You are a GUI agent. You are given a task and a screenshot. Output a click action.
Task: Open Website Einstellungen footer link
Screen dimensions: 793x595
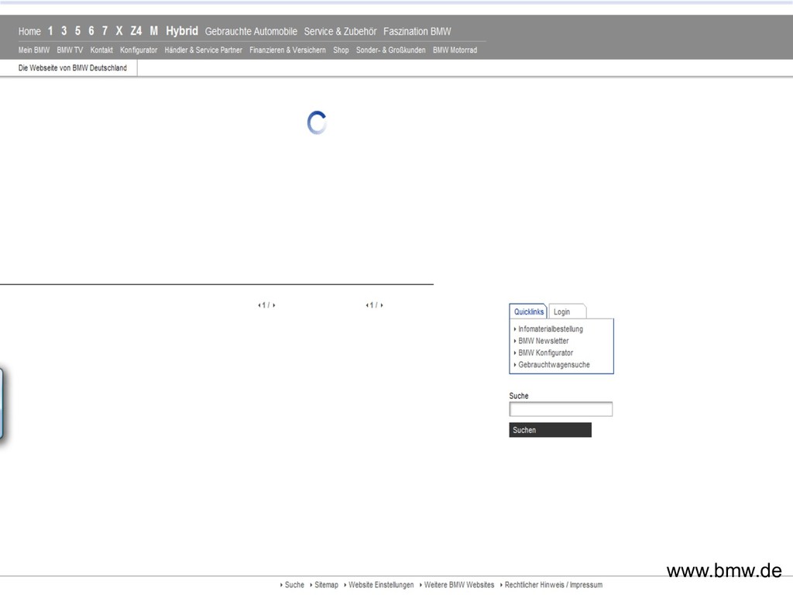coord(380,585)
